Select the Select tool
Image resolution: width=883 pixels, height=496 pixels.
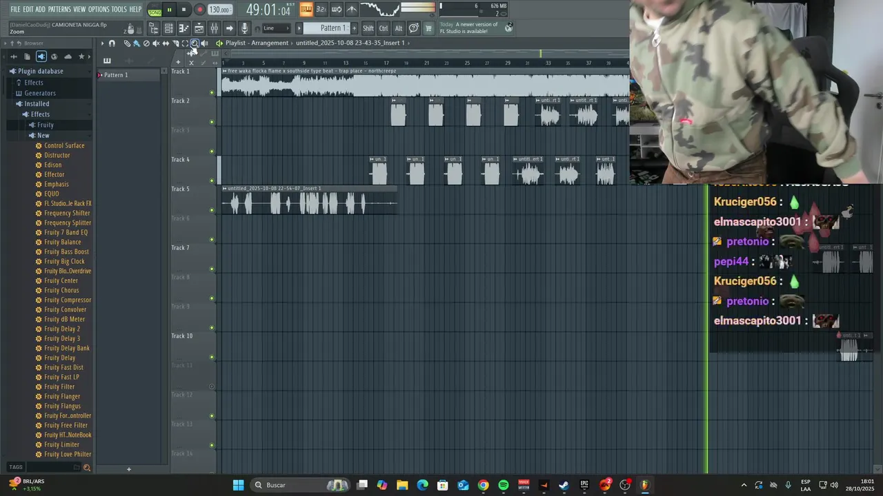click(x=185, y=43)
